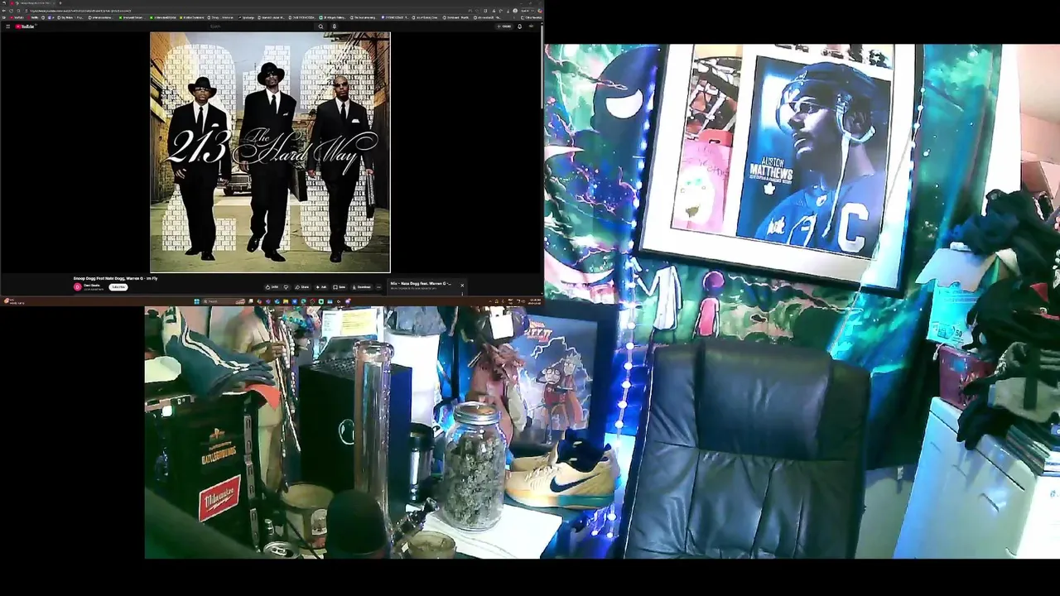Open the YouTube Create button
Image resolution: width=1060 pixels, height=596 pixels.
[x=504, y=26]
